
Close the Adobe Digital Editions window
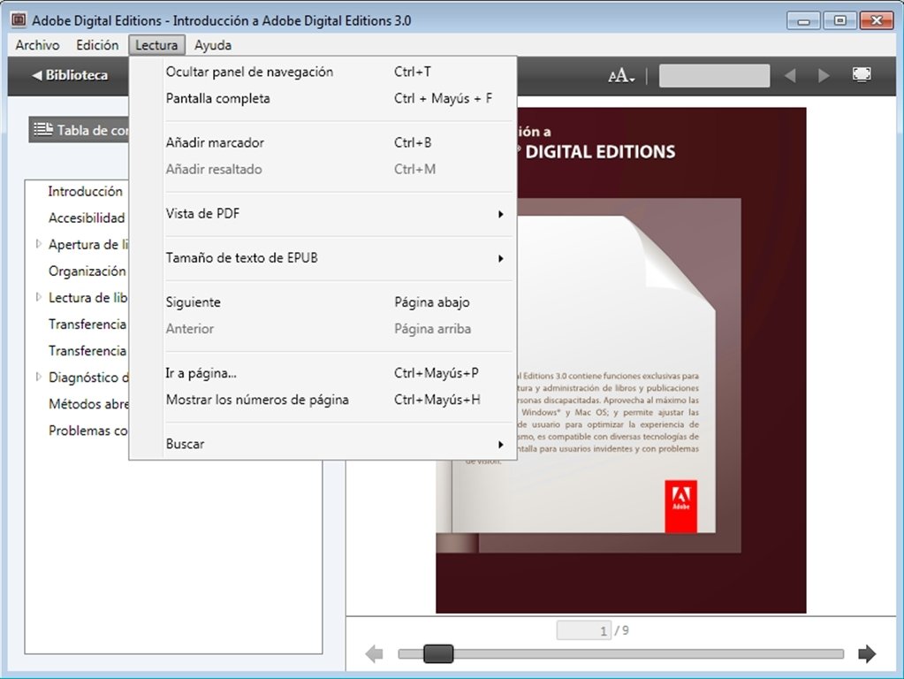[877, 20]
